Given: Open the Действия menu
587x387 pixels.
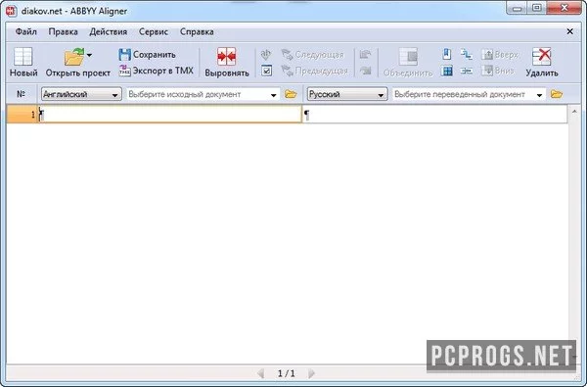Looking at the screenshot, I should (x=109, y=32).
